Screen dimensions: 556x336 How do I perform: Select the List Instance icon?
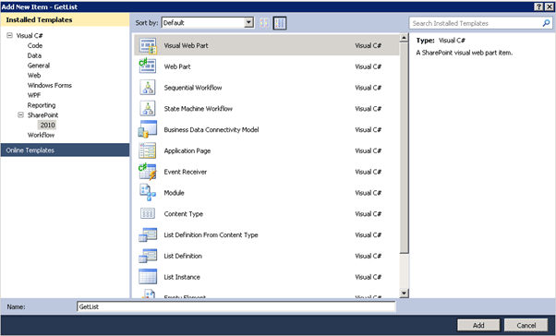pos(148,277)
